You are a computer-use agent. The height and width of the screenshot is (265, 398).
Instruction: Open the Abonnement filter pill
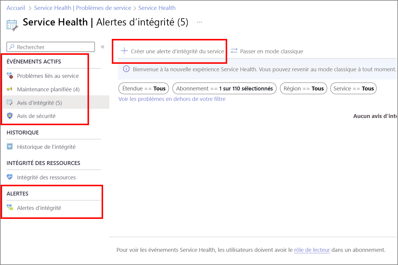[x=224, y=89]
